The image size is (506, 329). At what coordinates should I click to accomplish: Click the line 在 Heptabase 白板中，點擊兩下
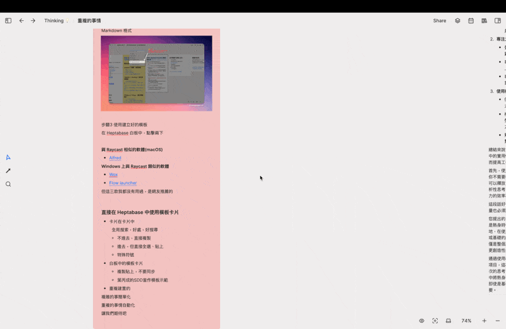click(x=132, y=133)
